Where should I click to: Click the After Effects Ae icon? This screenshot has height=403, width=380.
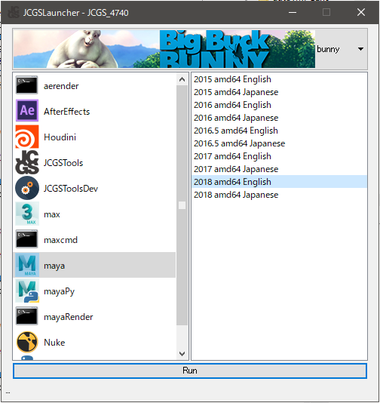(27, 111)
